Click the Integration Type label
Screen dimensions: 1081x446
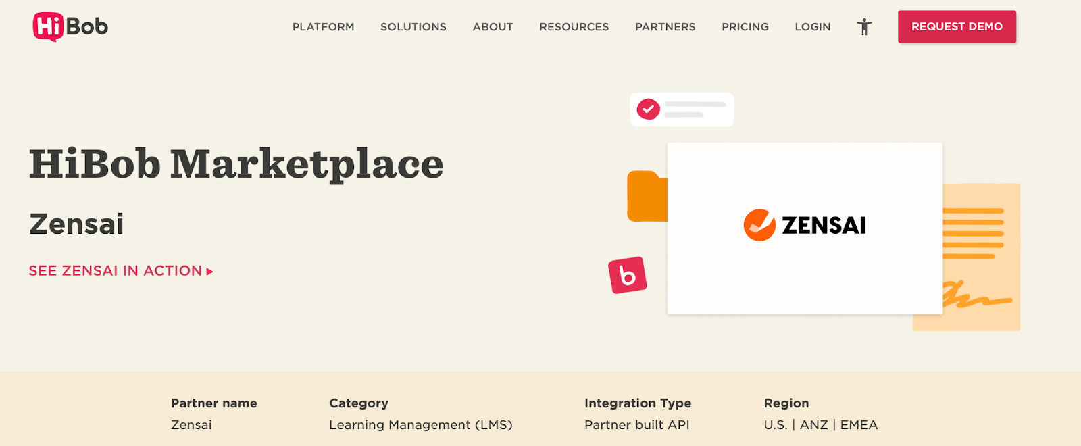tap(638, 403)
